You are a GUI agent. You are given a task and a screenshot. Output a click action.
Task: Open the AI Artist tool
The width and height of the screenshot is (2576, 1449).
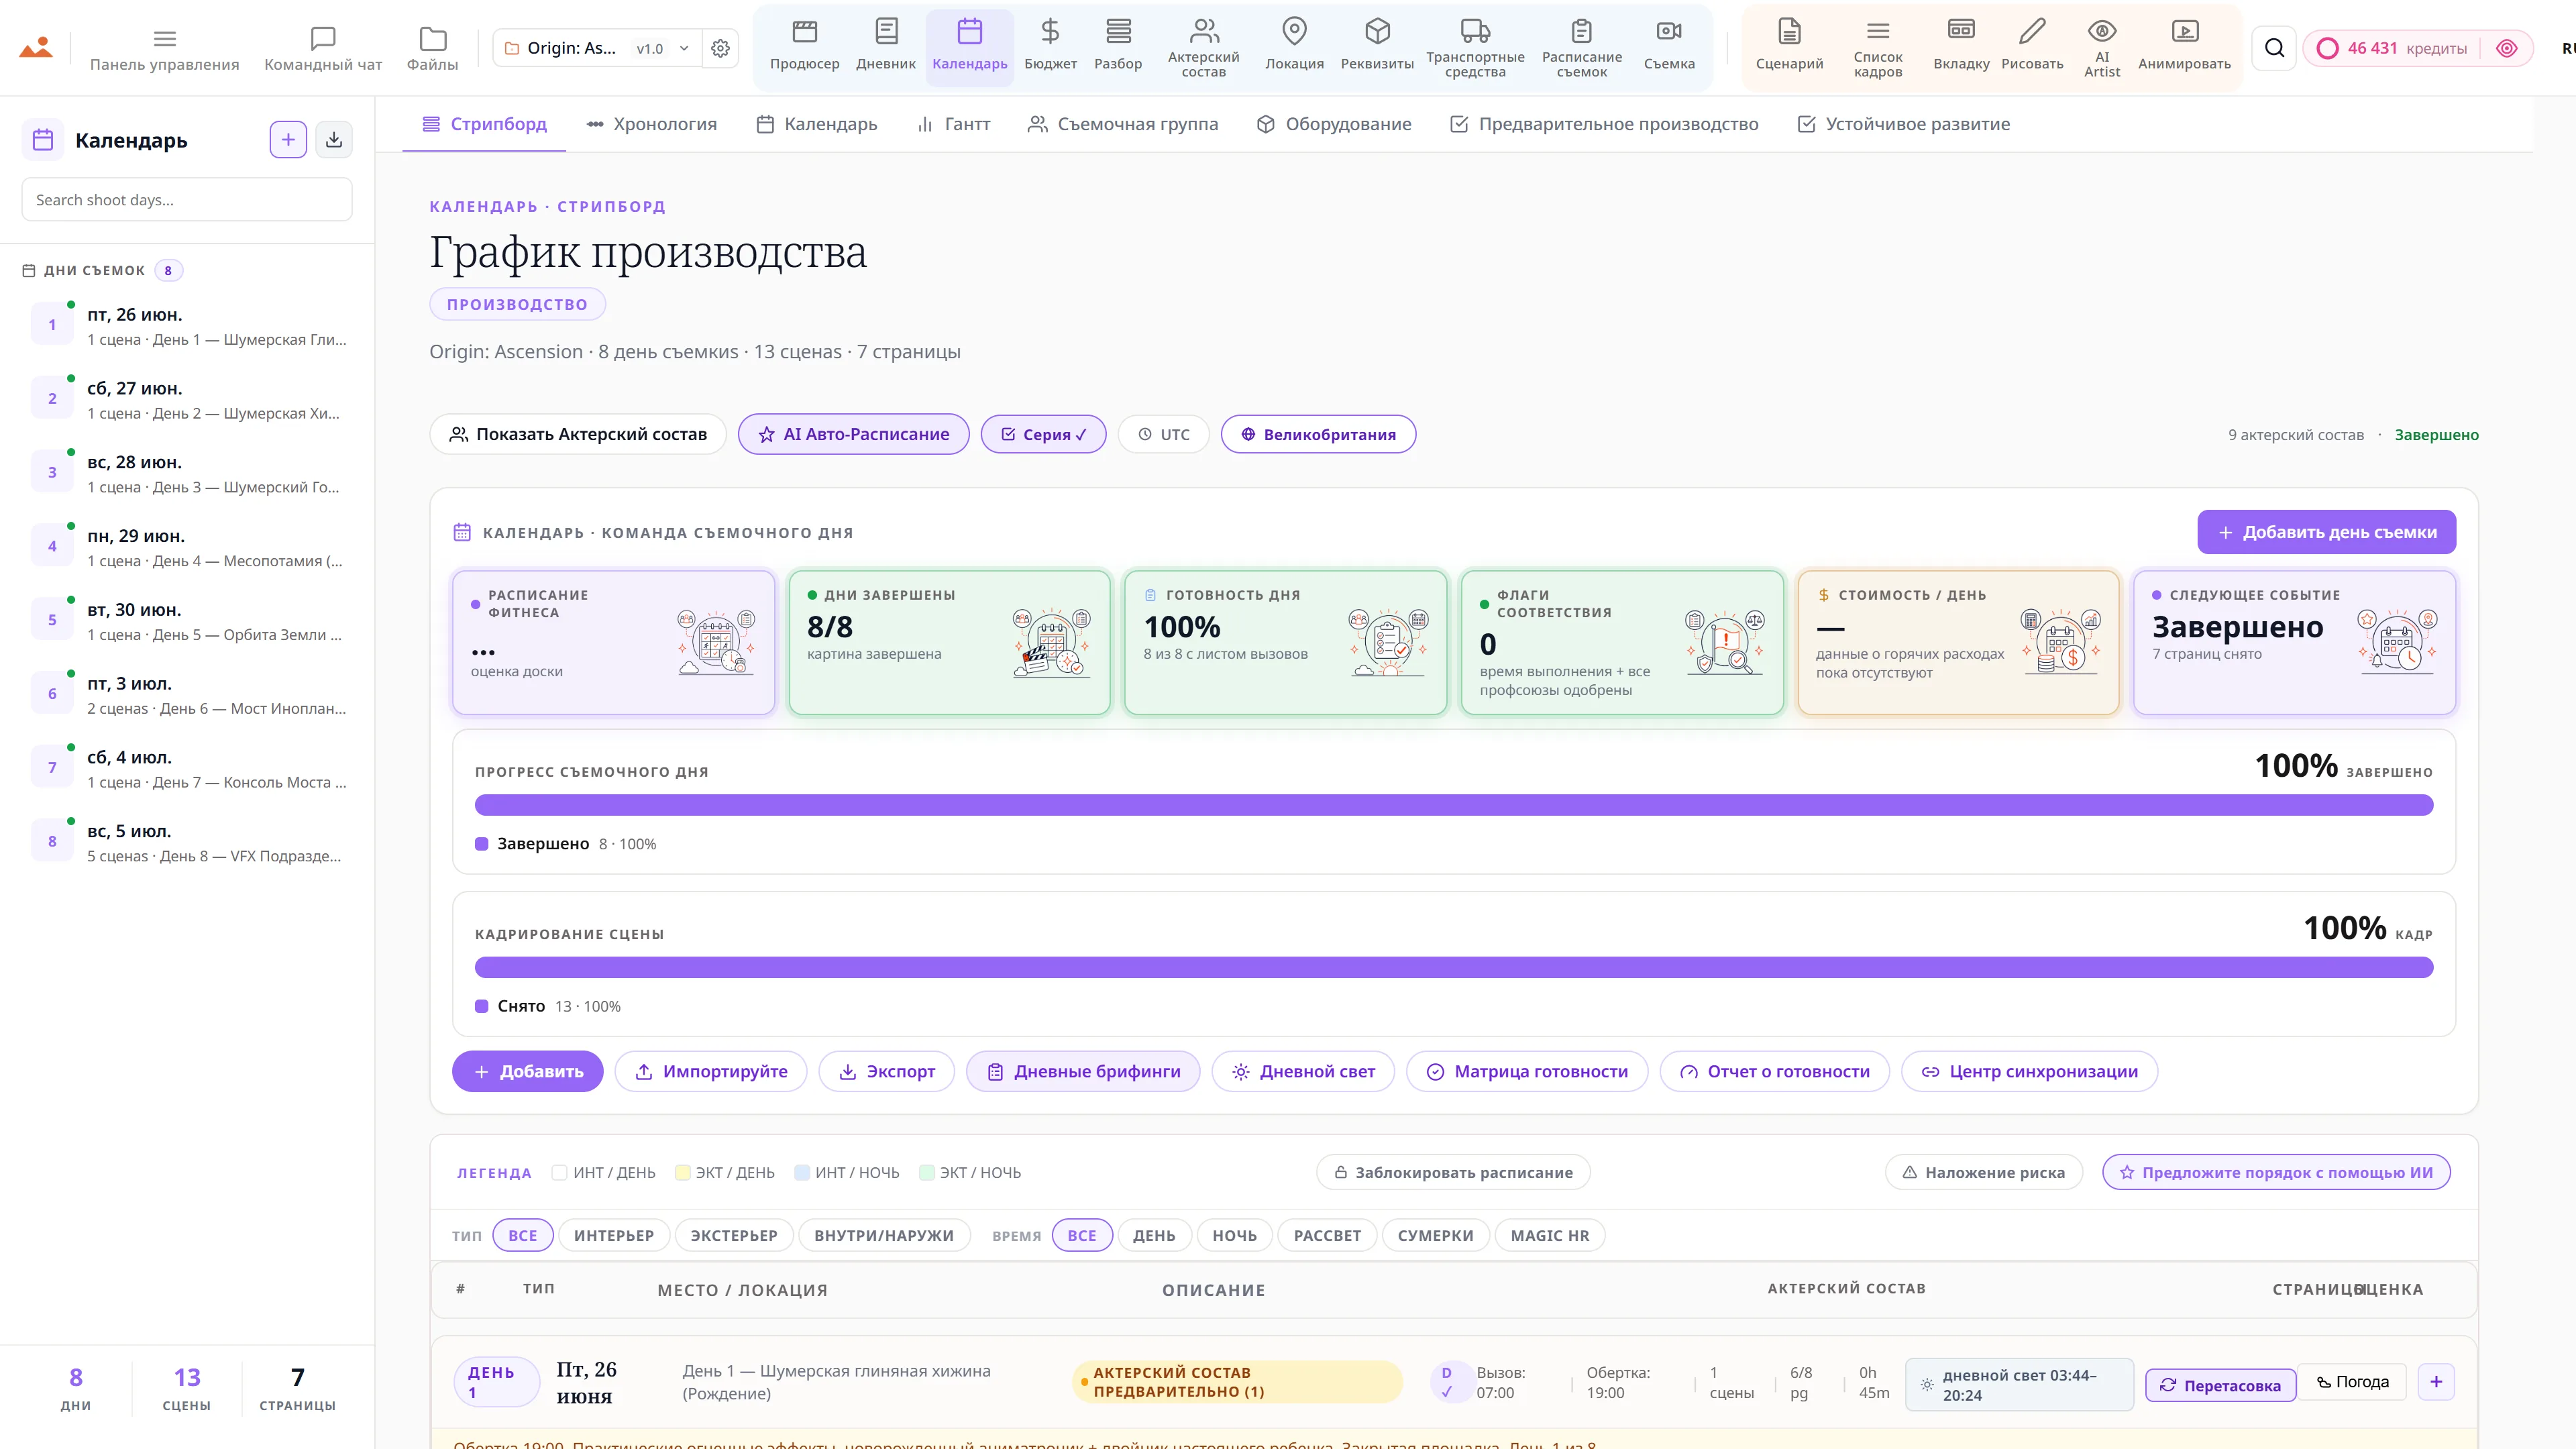click(x=2102, y=47)
